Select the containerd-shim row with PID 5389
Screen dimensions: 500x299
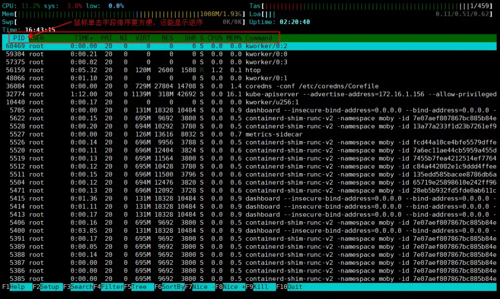[250, 247]
